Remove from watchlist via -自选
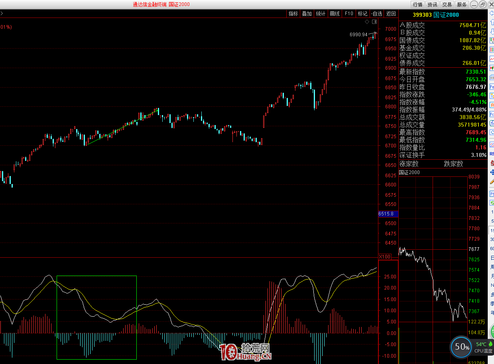The image size is (494, 364). tap(377, 14)
